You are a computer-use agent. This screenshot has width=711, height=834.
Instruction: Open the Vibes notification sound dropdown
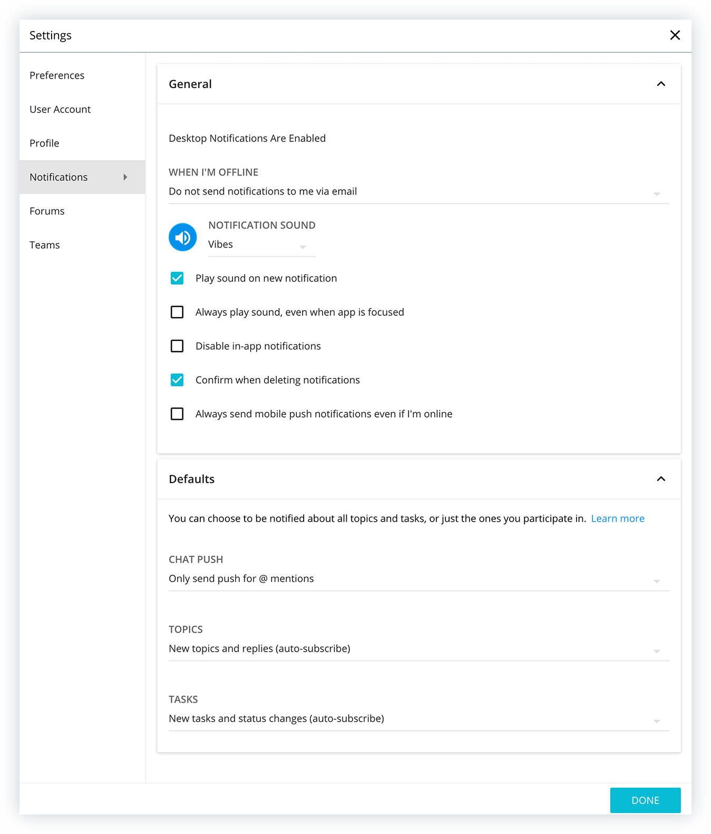point(261,245)
